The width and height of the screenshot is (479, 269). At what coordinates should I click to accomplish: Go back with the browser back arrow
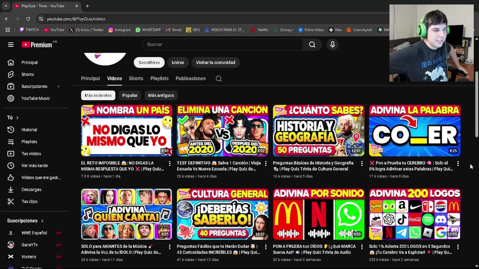point(7,19)
